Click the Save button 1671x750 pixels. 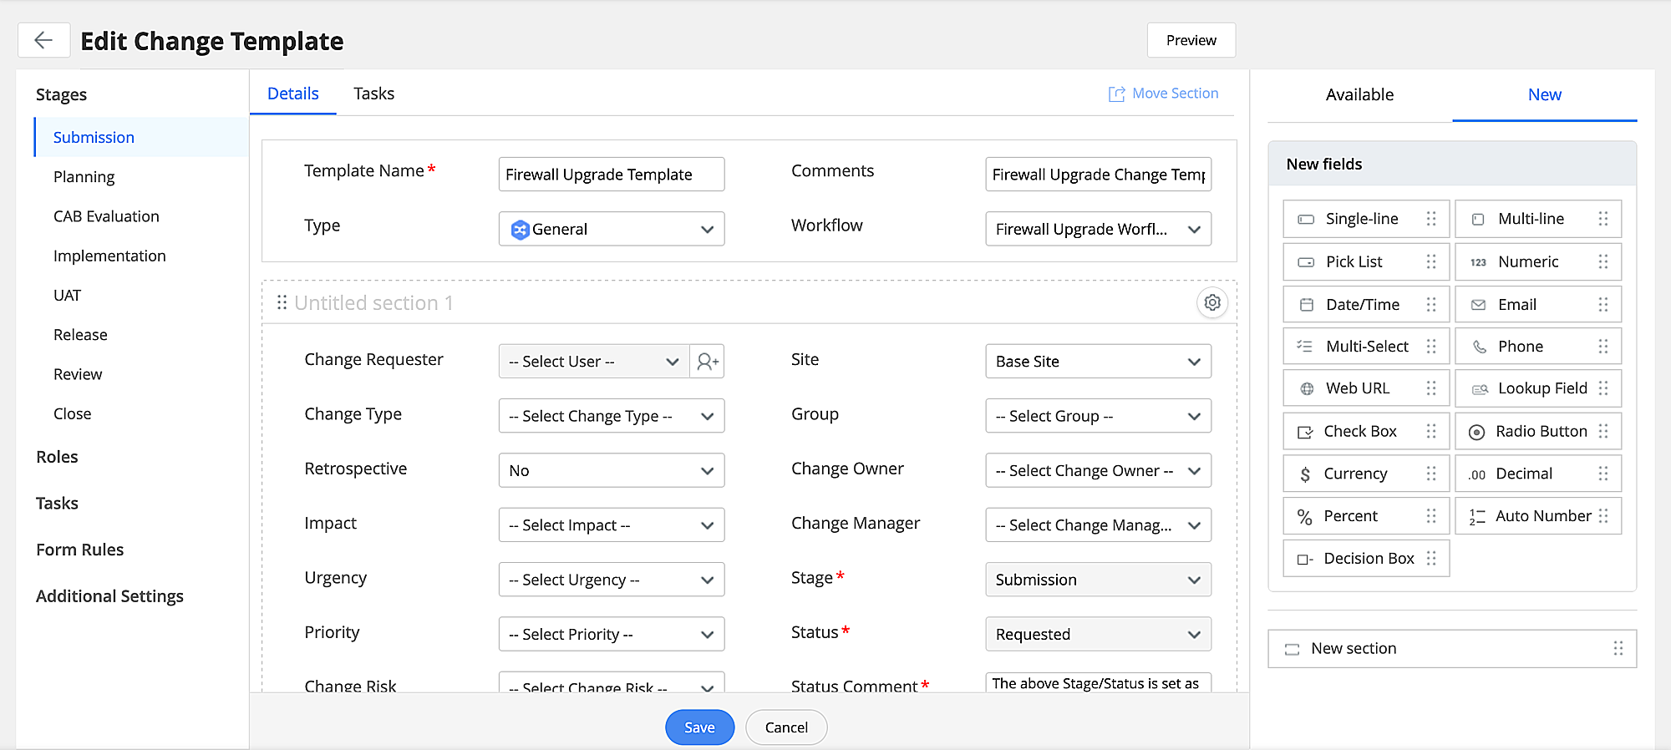tap(699, 727)
